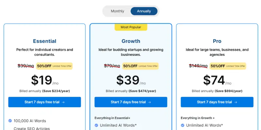Click Essential plan 50%OFF offer badge
This screenshot has width=261, height=130.
click(x=54, y=66)
